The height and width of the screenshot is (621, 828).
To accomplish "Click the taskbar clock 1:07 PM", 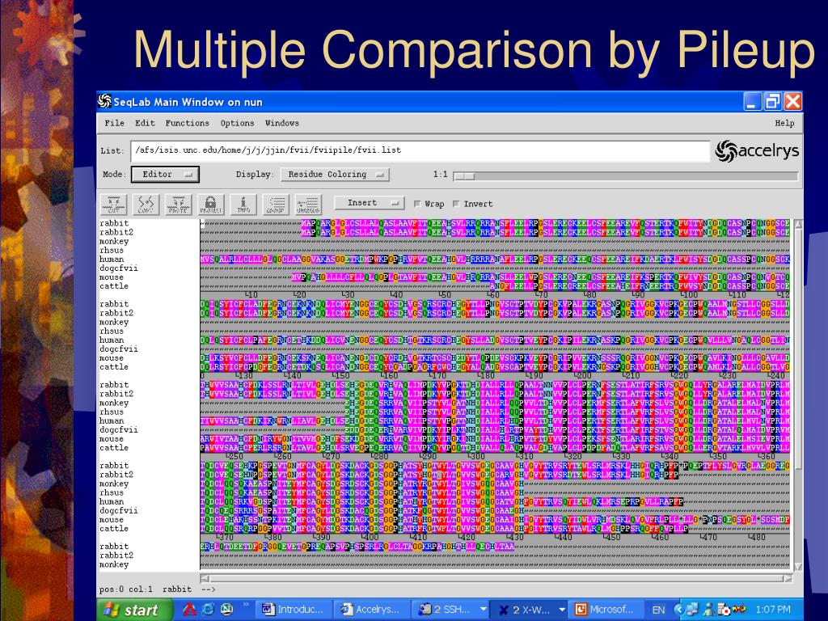I will click(x=773, y=610).
